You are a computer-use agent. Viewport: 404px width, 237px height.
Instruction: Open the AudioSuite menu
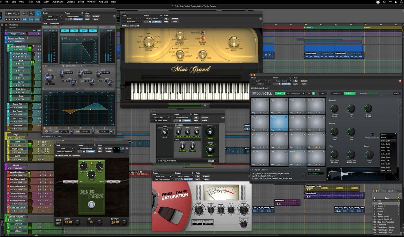point(58,2)
